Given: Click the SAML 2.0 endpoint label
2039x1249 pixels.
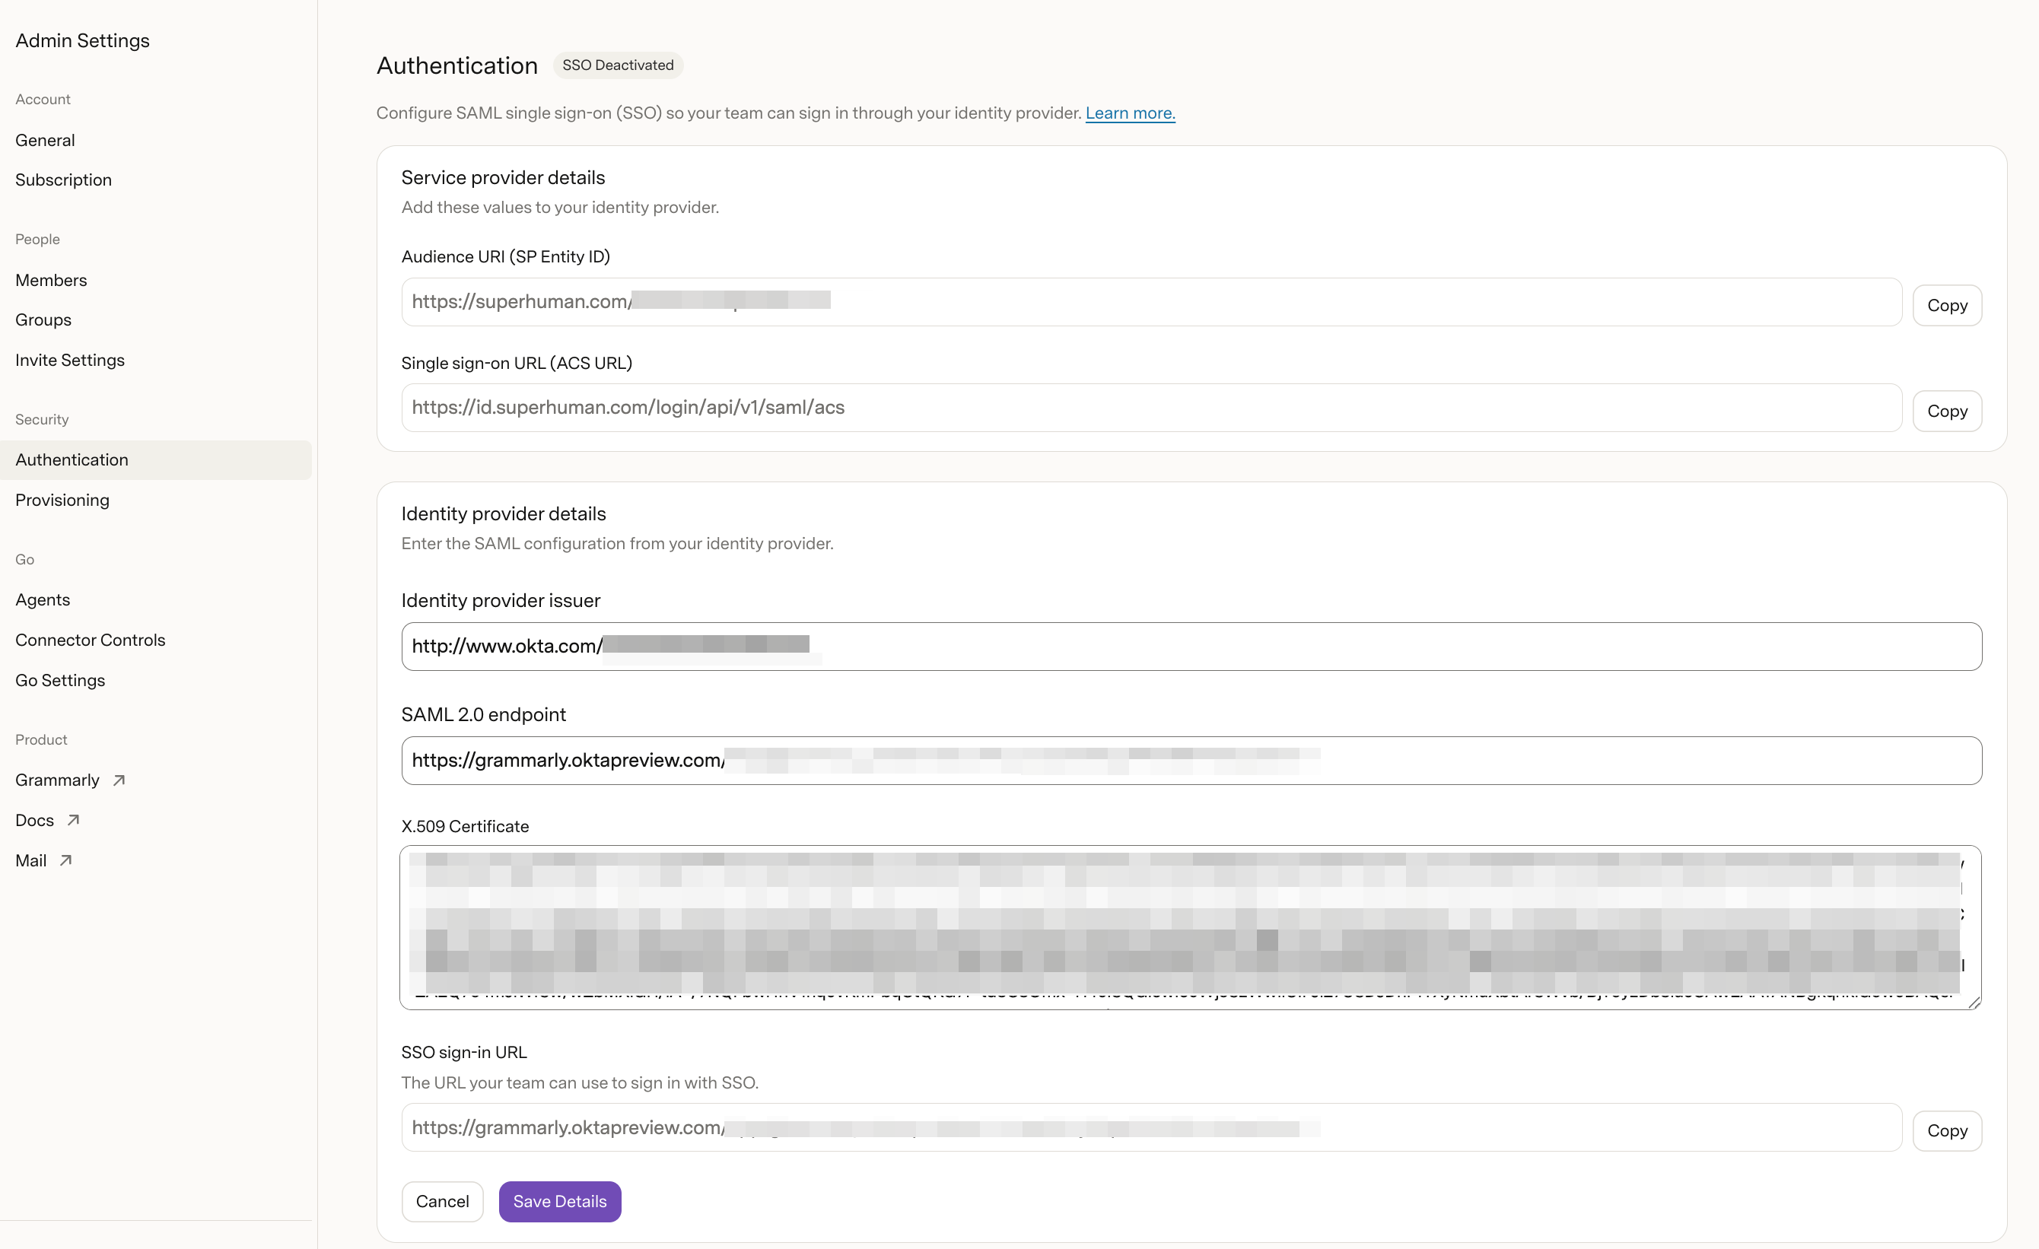Looking at the screenshot, I should click(x=483, y=713).
